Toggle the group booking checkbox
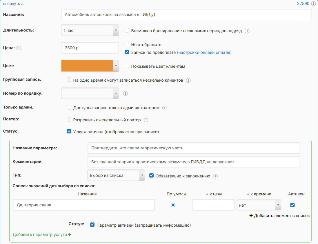This screenshot has width=318, height=244. [69, 80]
